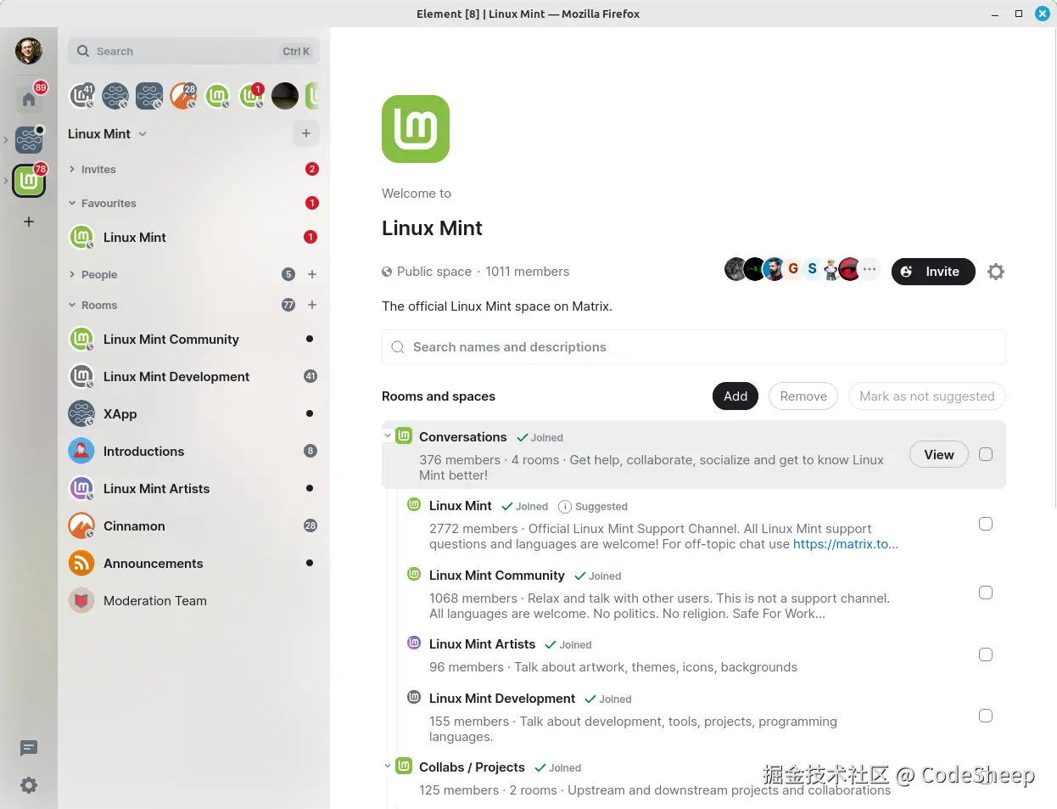The width and height of the screenshot is (1057, 809).
Task: Click Linux Mint Development in rooms hierarchy
Action: point(502,699)
